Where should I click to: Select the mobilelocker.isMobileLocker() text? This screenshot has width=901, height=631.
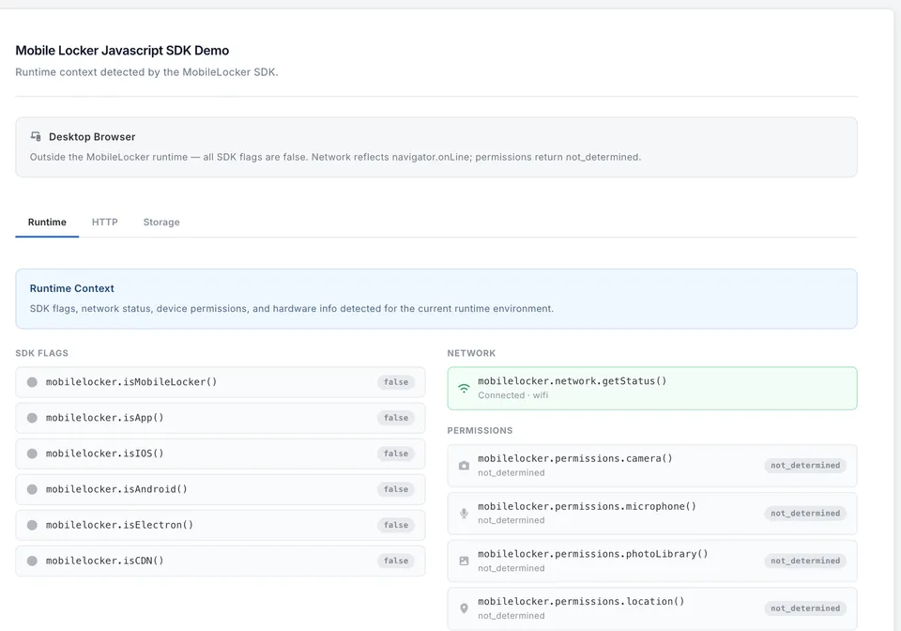pos(131,382)
